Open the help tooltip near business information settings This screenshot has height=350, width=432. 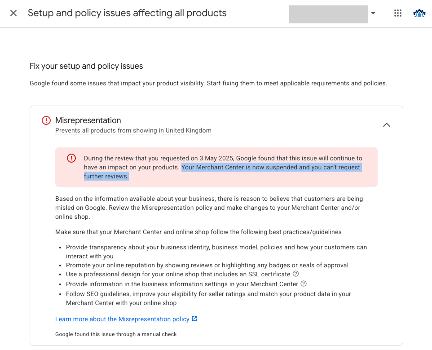tap(304, 284)
